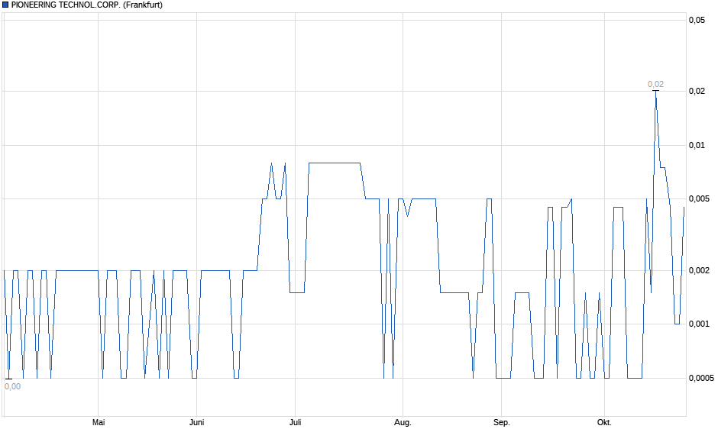
Task: Click the 0,05 price axis label
Action: click(697, 21)
